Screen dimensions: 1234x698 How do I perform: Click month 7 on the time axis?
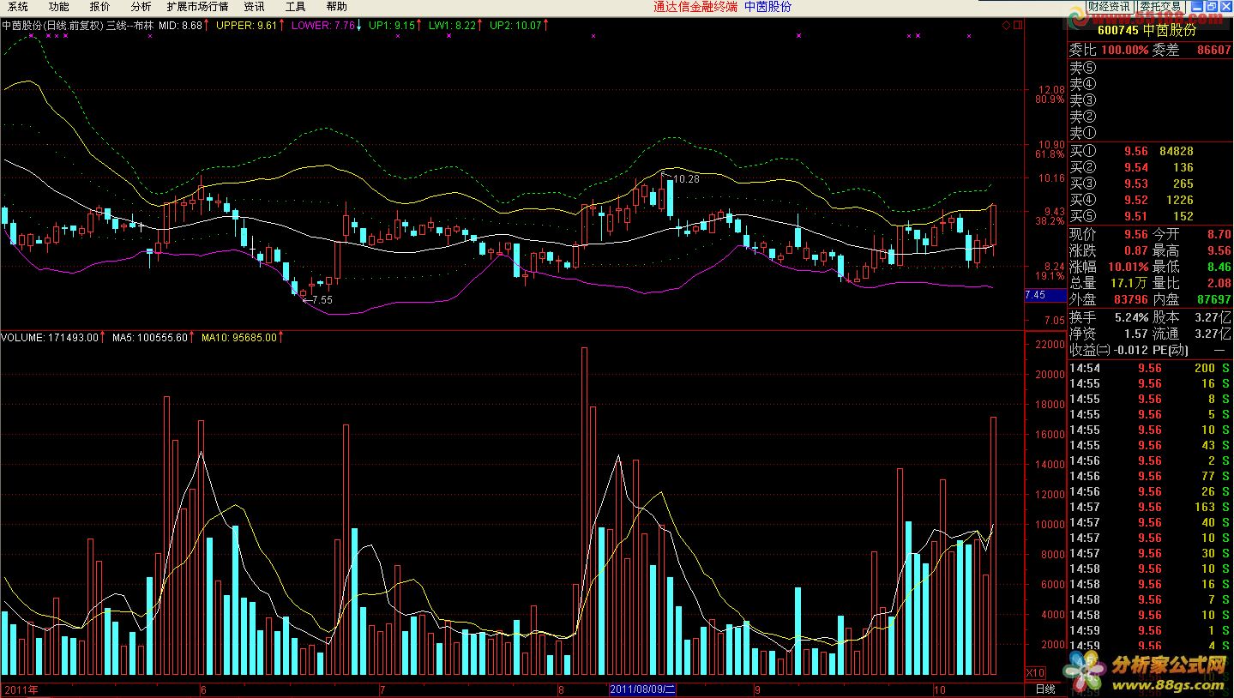coord(381,689)
